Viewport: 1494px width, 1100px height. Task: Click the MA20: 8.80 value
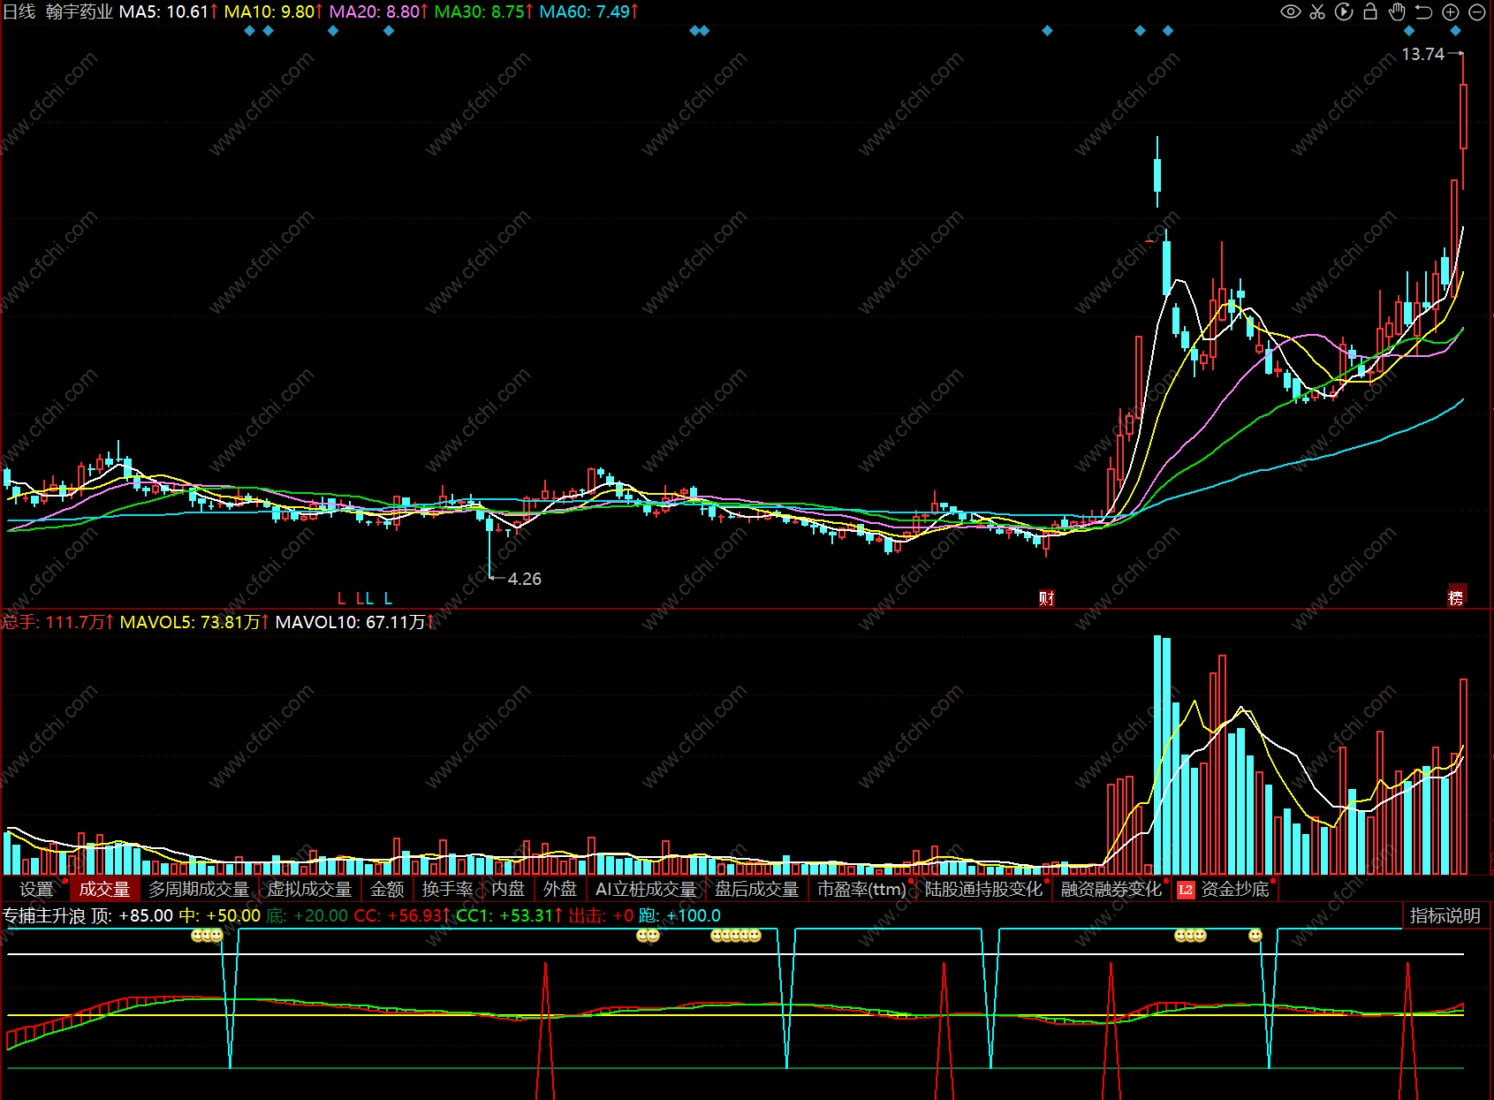coord(379,11)
